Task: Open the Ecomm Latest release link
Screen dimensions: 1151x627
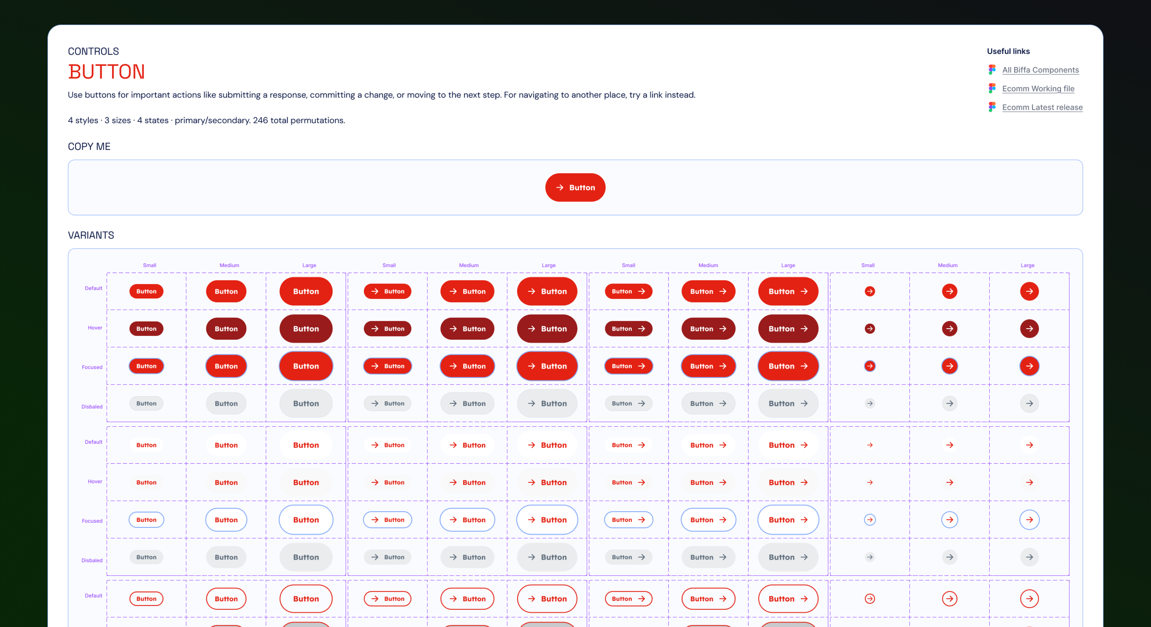Action: (1042, 107)
